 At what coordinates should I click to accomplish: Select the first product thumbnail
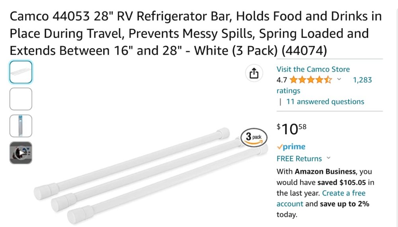(21, 72)
